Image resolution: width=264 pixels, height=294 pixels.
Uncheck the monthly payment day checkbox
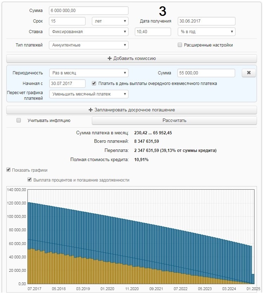pyautogui.click(x=94, y=84)
